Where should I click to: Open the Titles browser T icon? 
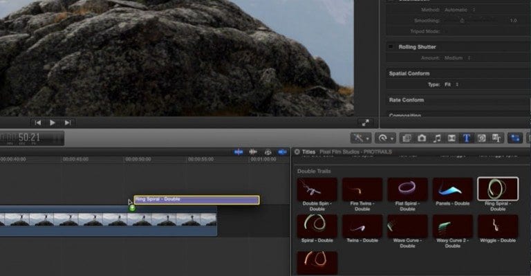(467, 138)
